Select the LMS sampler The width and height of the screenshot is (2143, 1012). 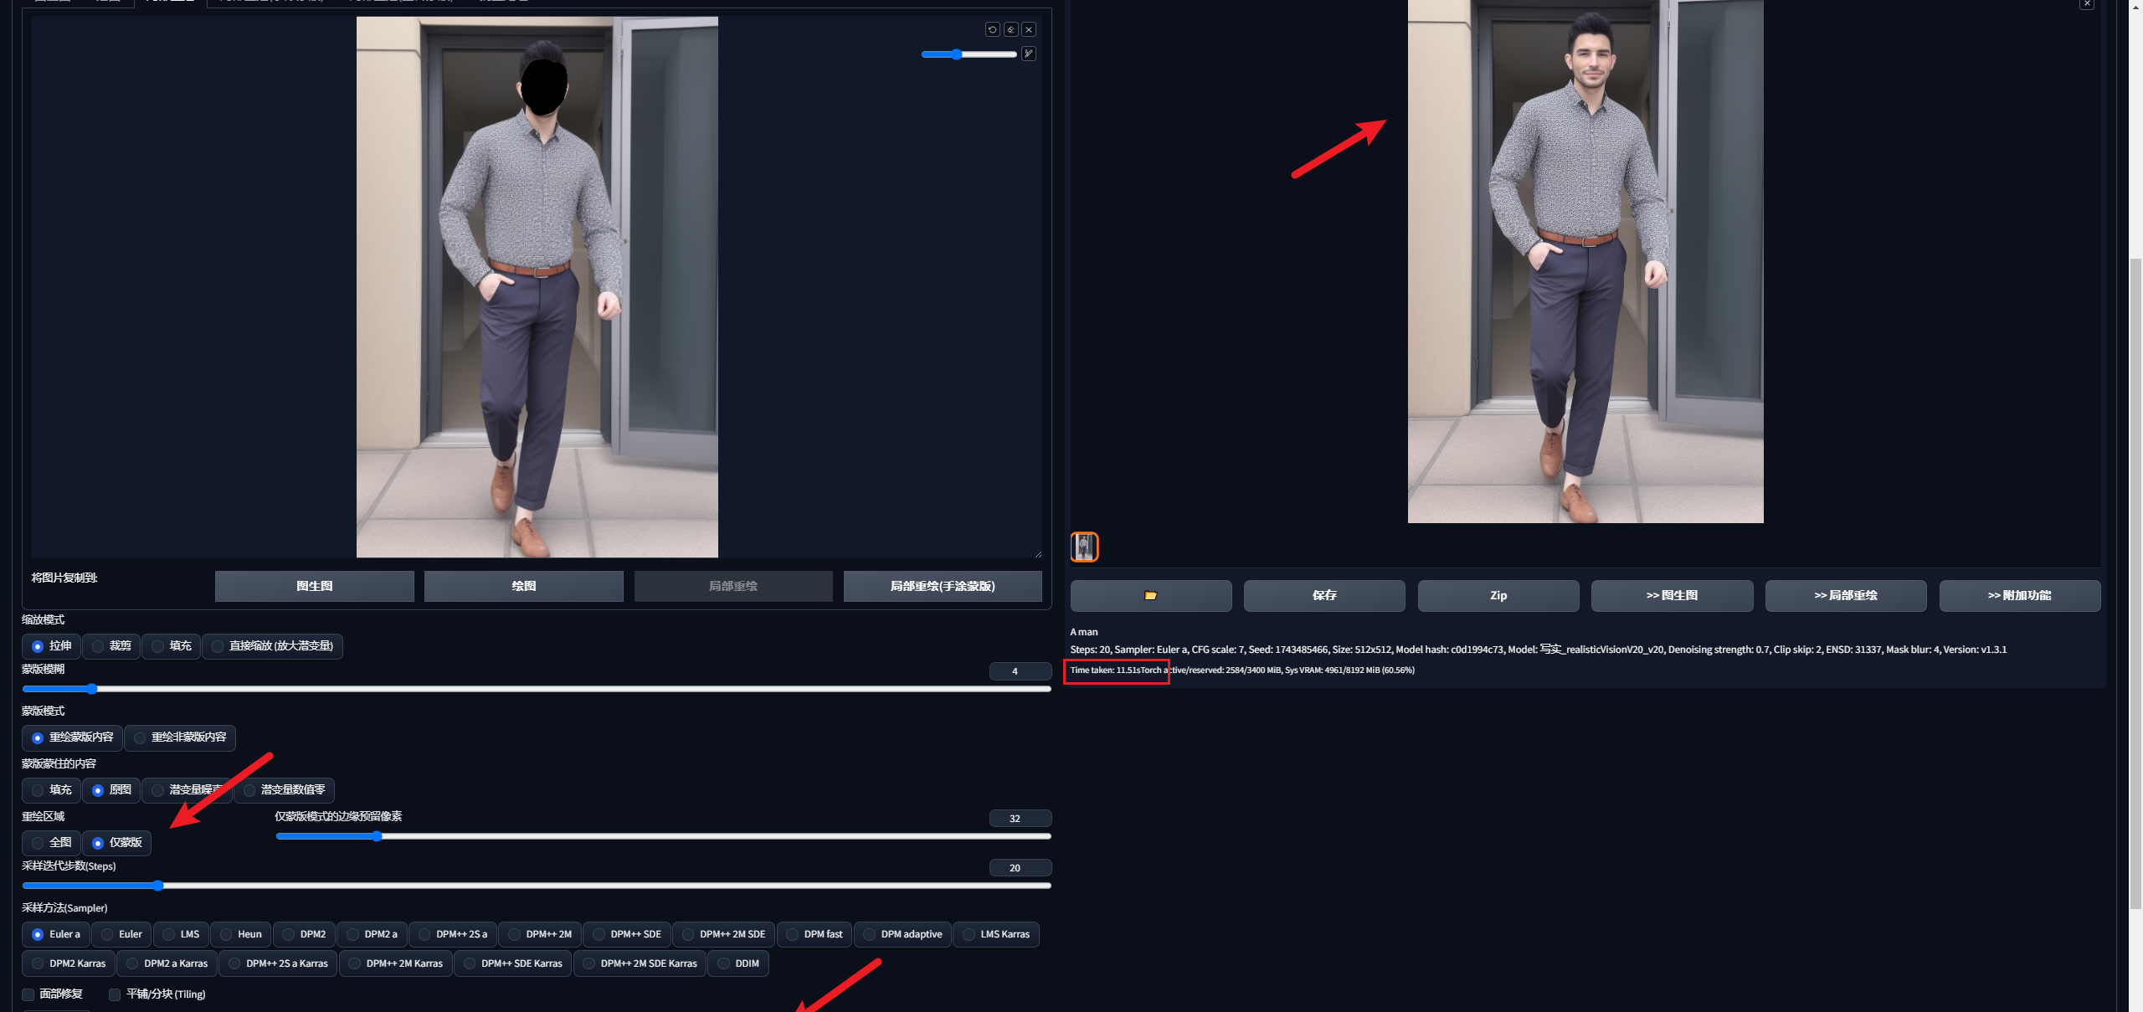pyautogui.click(x=181, y=934)
